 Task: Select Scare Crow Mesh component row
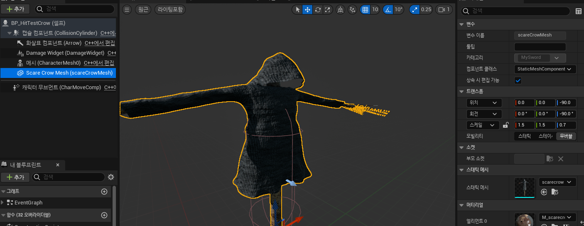[x=58, y=73]
